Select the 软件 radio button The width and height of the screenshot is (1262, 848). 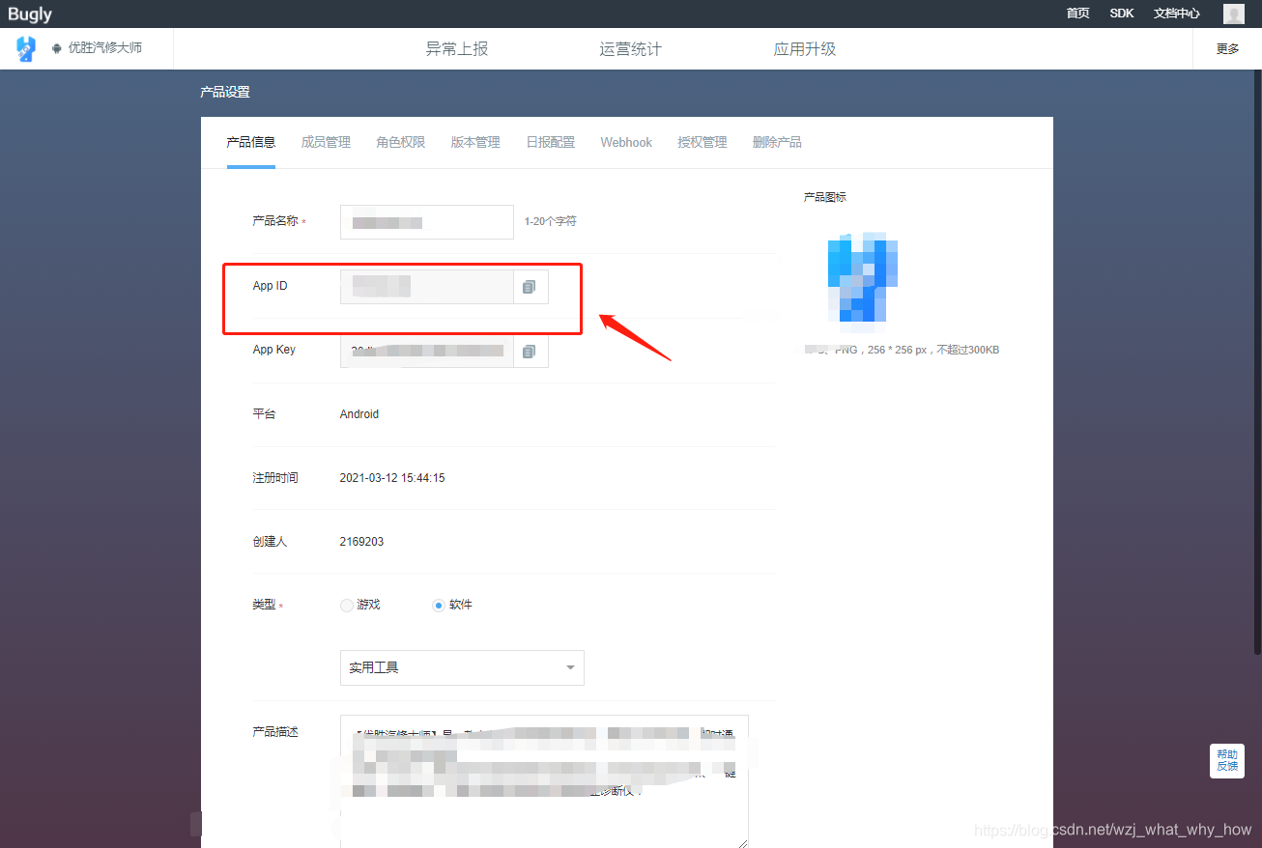pyautogui.click(x=439, y=606)
